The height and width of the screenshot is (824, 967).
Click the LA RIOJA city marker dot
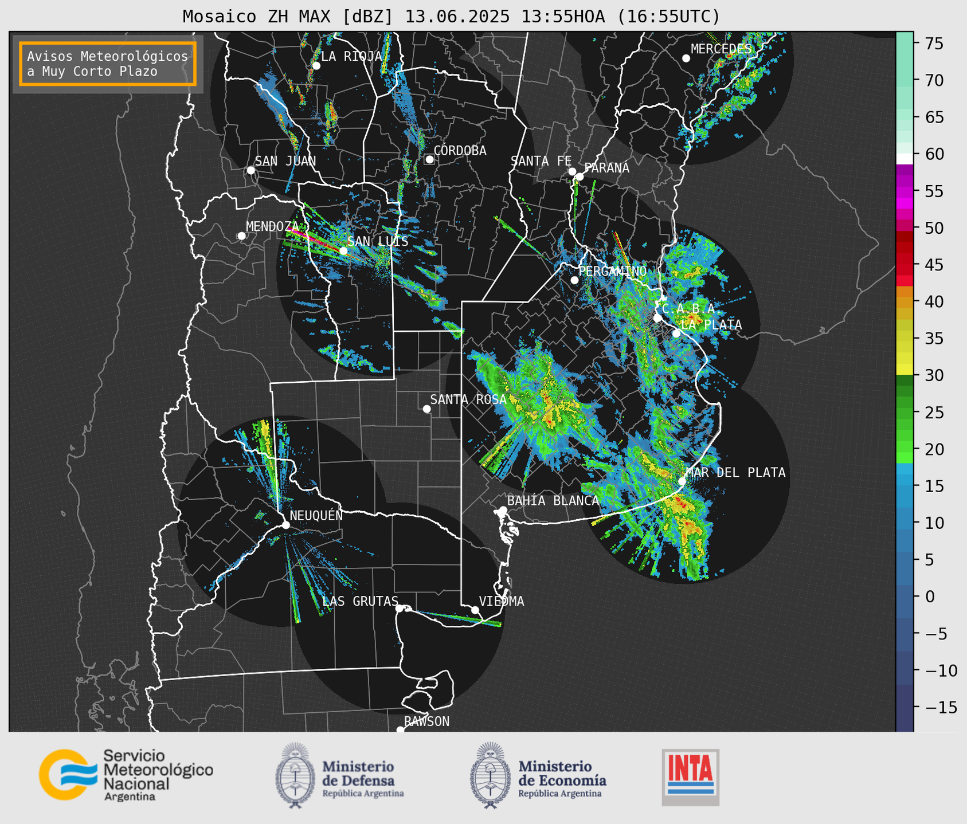point(316,66)
